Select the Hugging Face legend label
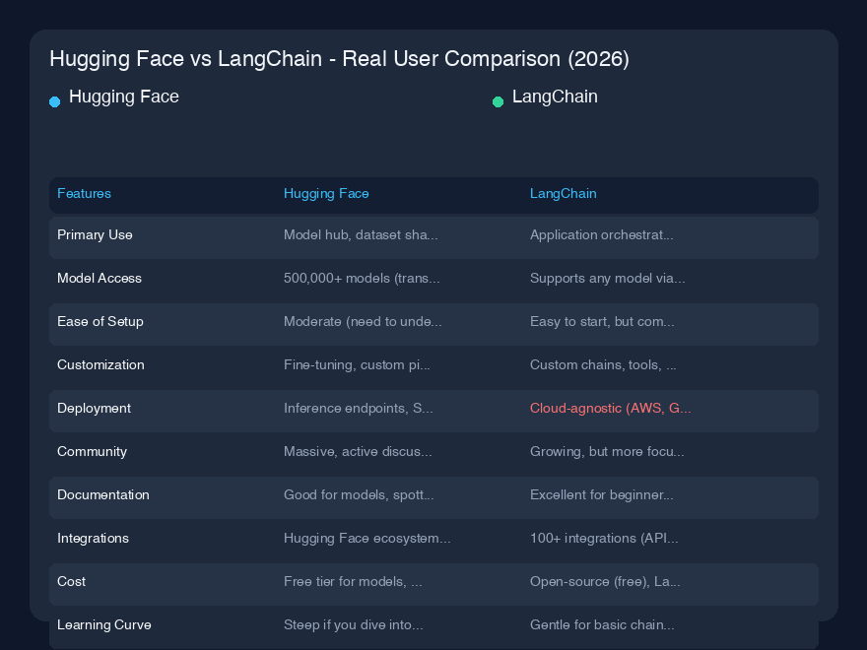867x650 pixels. (124, 97)
